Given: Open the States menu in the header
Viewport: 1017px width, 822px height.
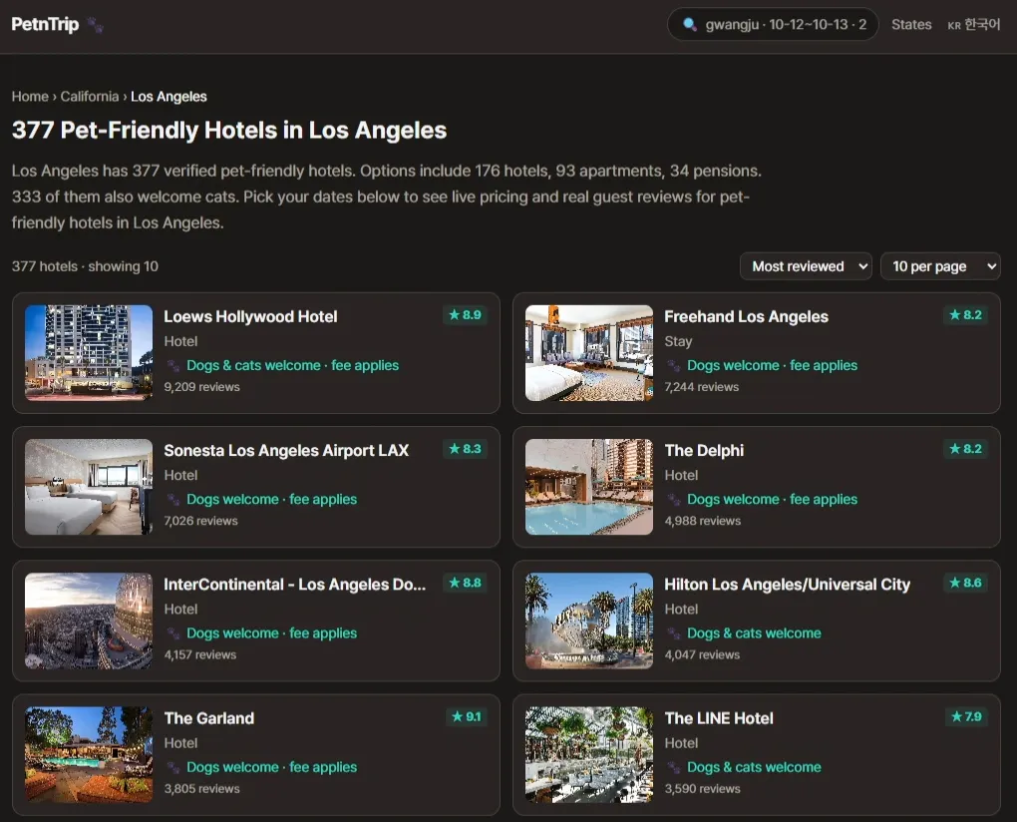Looking at the screenshot, I should pos(911,25).
